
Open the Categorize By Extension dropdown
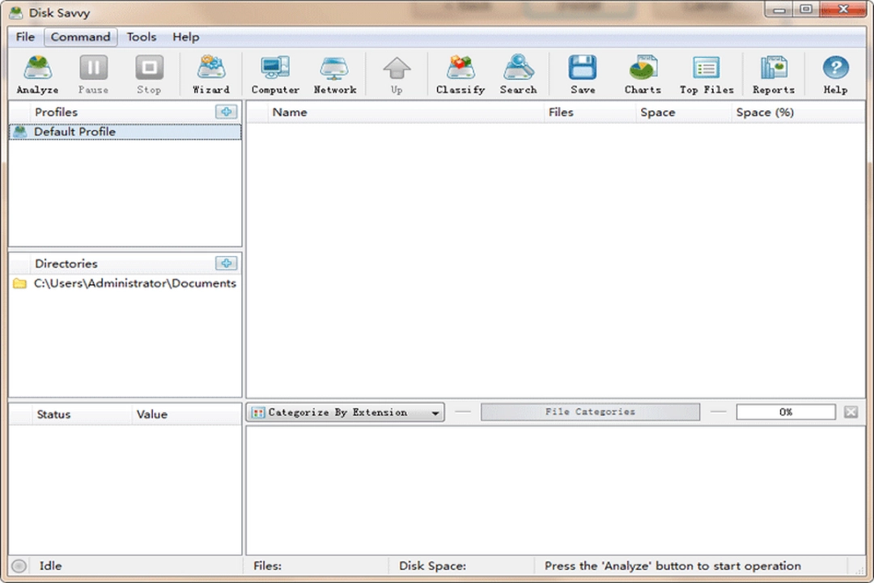[x=345, y=412]
